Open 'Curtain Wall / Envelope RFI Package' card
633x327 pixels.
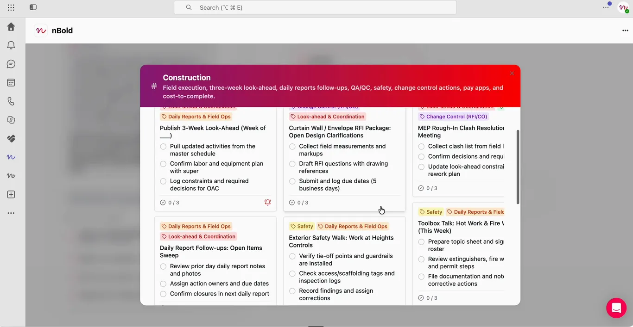(x=340, y=132)
